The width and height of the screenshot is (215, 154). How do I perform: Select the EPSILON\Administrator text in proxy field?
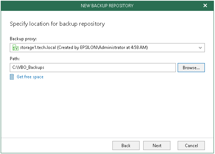pyautogui.click(x=103, y=47)
